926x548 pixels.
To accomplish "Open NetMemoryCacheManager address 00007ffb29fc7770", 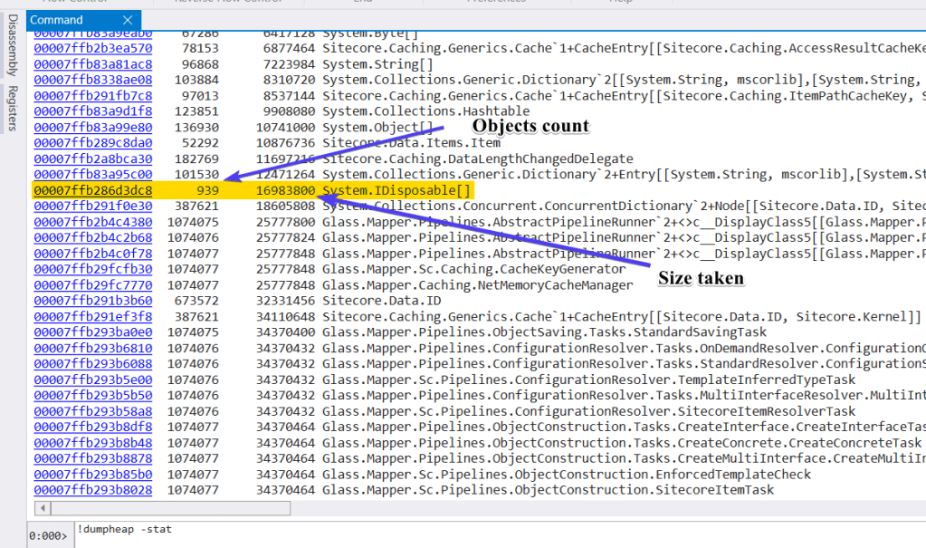I will click(92, 285).
